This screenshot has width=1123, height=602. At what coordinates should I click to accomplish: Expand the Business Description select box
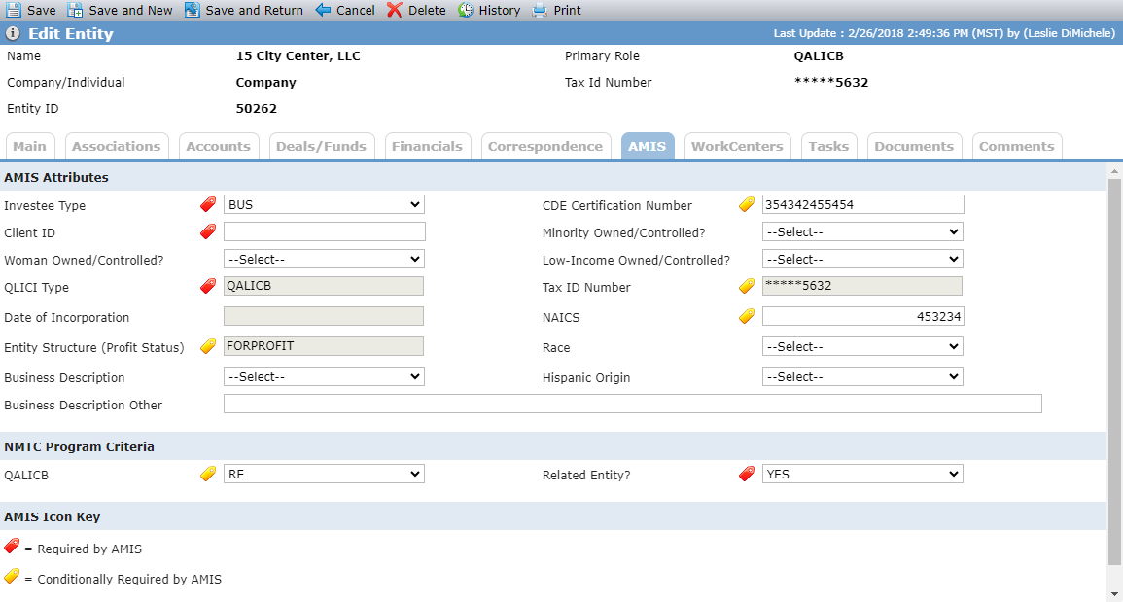[324, 376]
